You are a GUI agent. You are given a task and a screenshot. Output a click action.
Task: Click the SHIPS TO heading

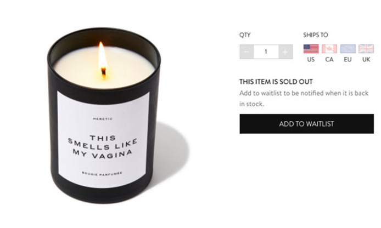[315, 35]
